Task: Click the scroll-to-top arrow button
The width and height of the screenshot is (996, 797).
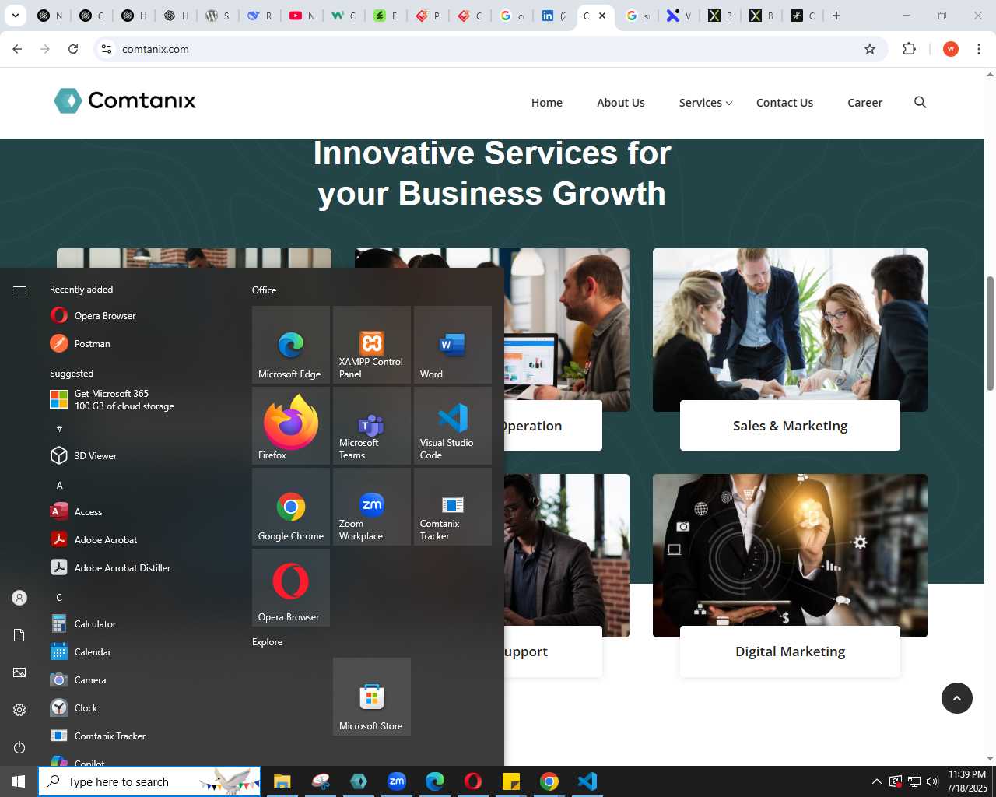Action: (957, 698)
